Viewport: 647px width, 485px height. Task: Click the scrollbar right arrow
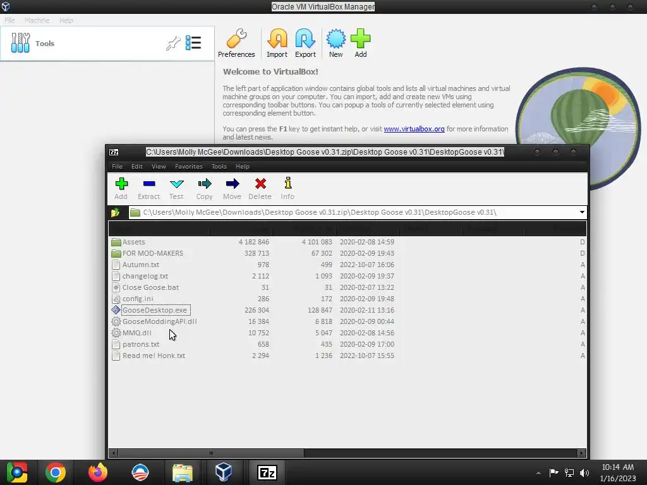[581, 453]
